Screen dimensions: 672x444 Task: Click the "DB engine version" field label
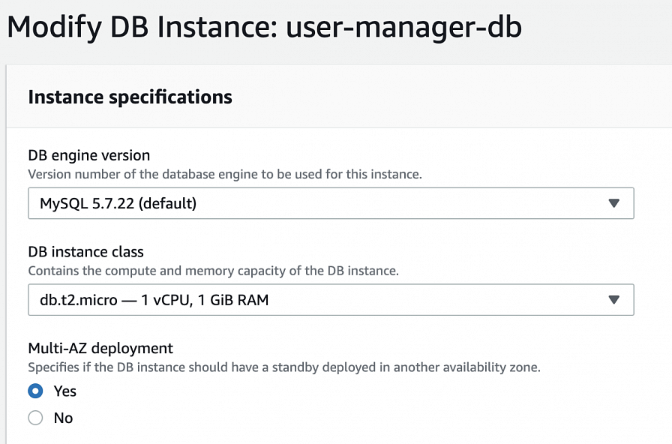(89, 155)
